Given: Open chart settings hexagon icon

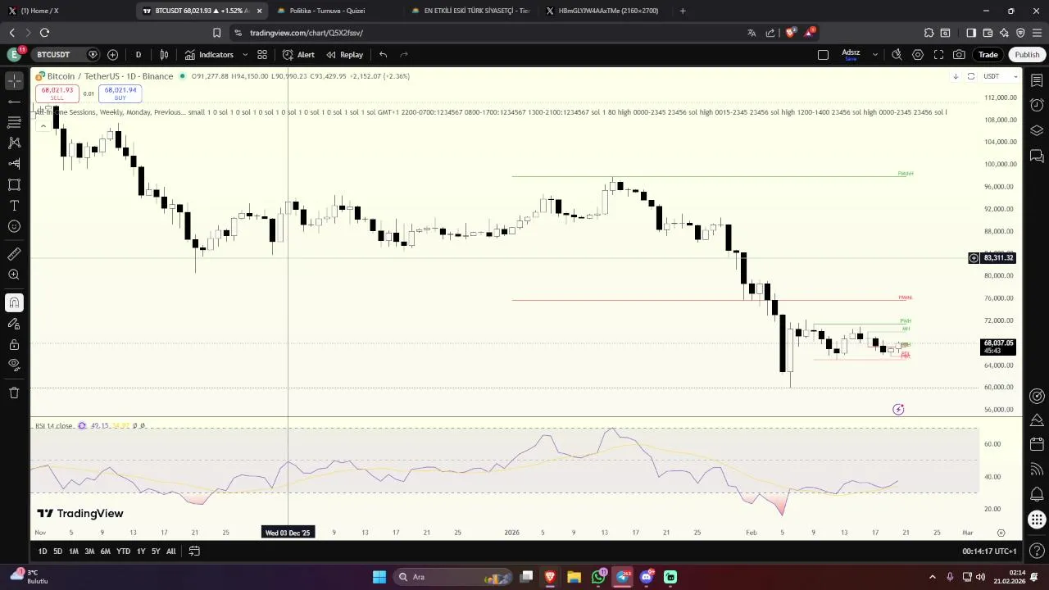Looking at the screenshot, I should click(918, 55).
